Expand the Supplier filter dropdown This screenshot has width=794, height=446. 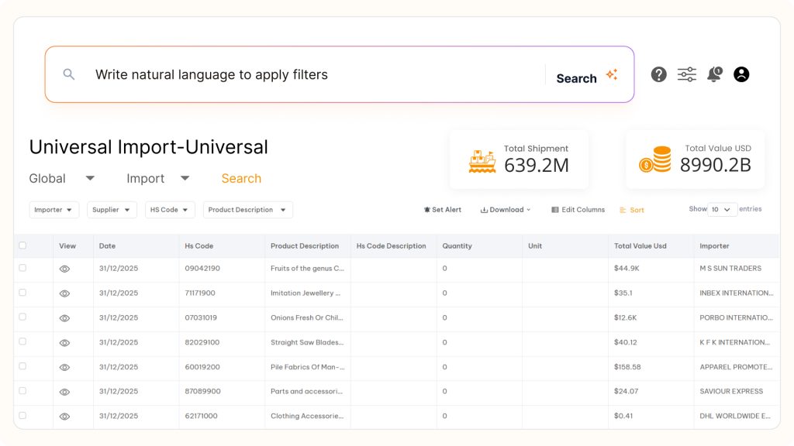click(112, 210)
